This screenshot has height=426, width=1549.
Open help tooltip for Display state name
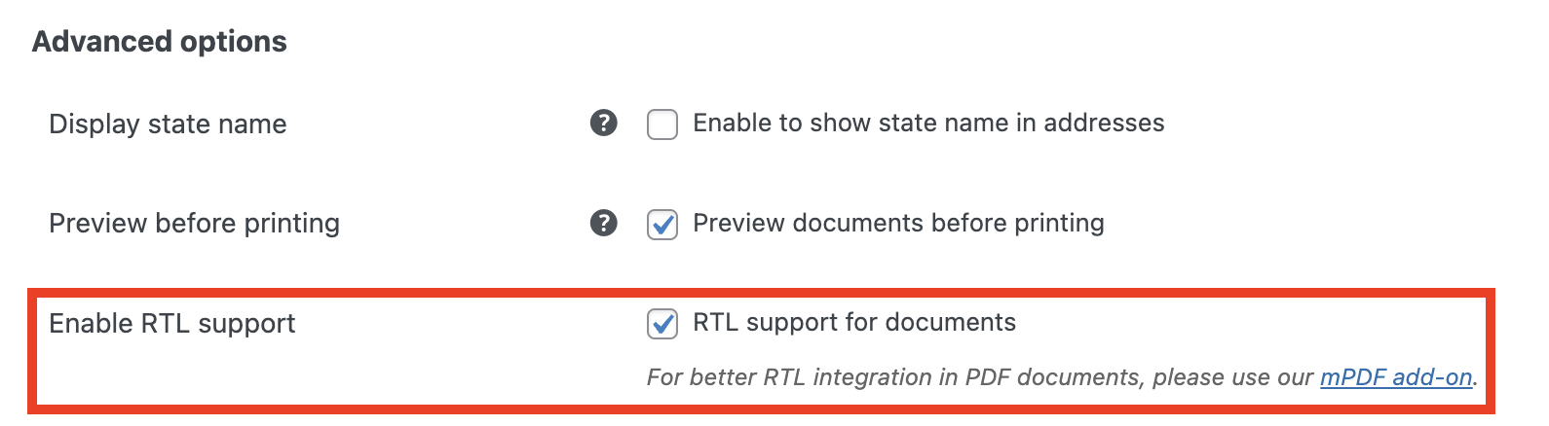point(604,124)
